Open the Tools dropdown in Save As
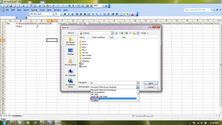The image size is (222, 125). pyautogui.click(x=144, y=33)
